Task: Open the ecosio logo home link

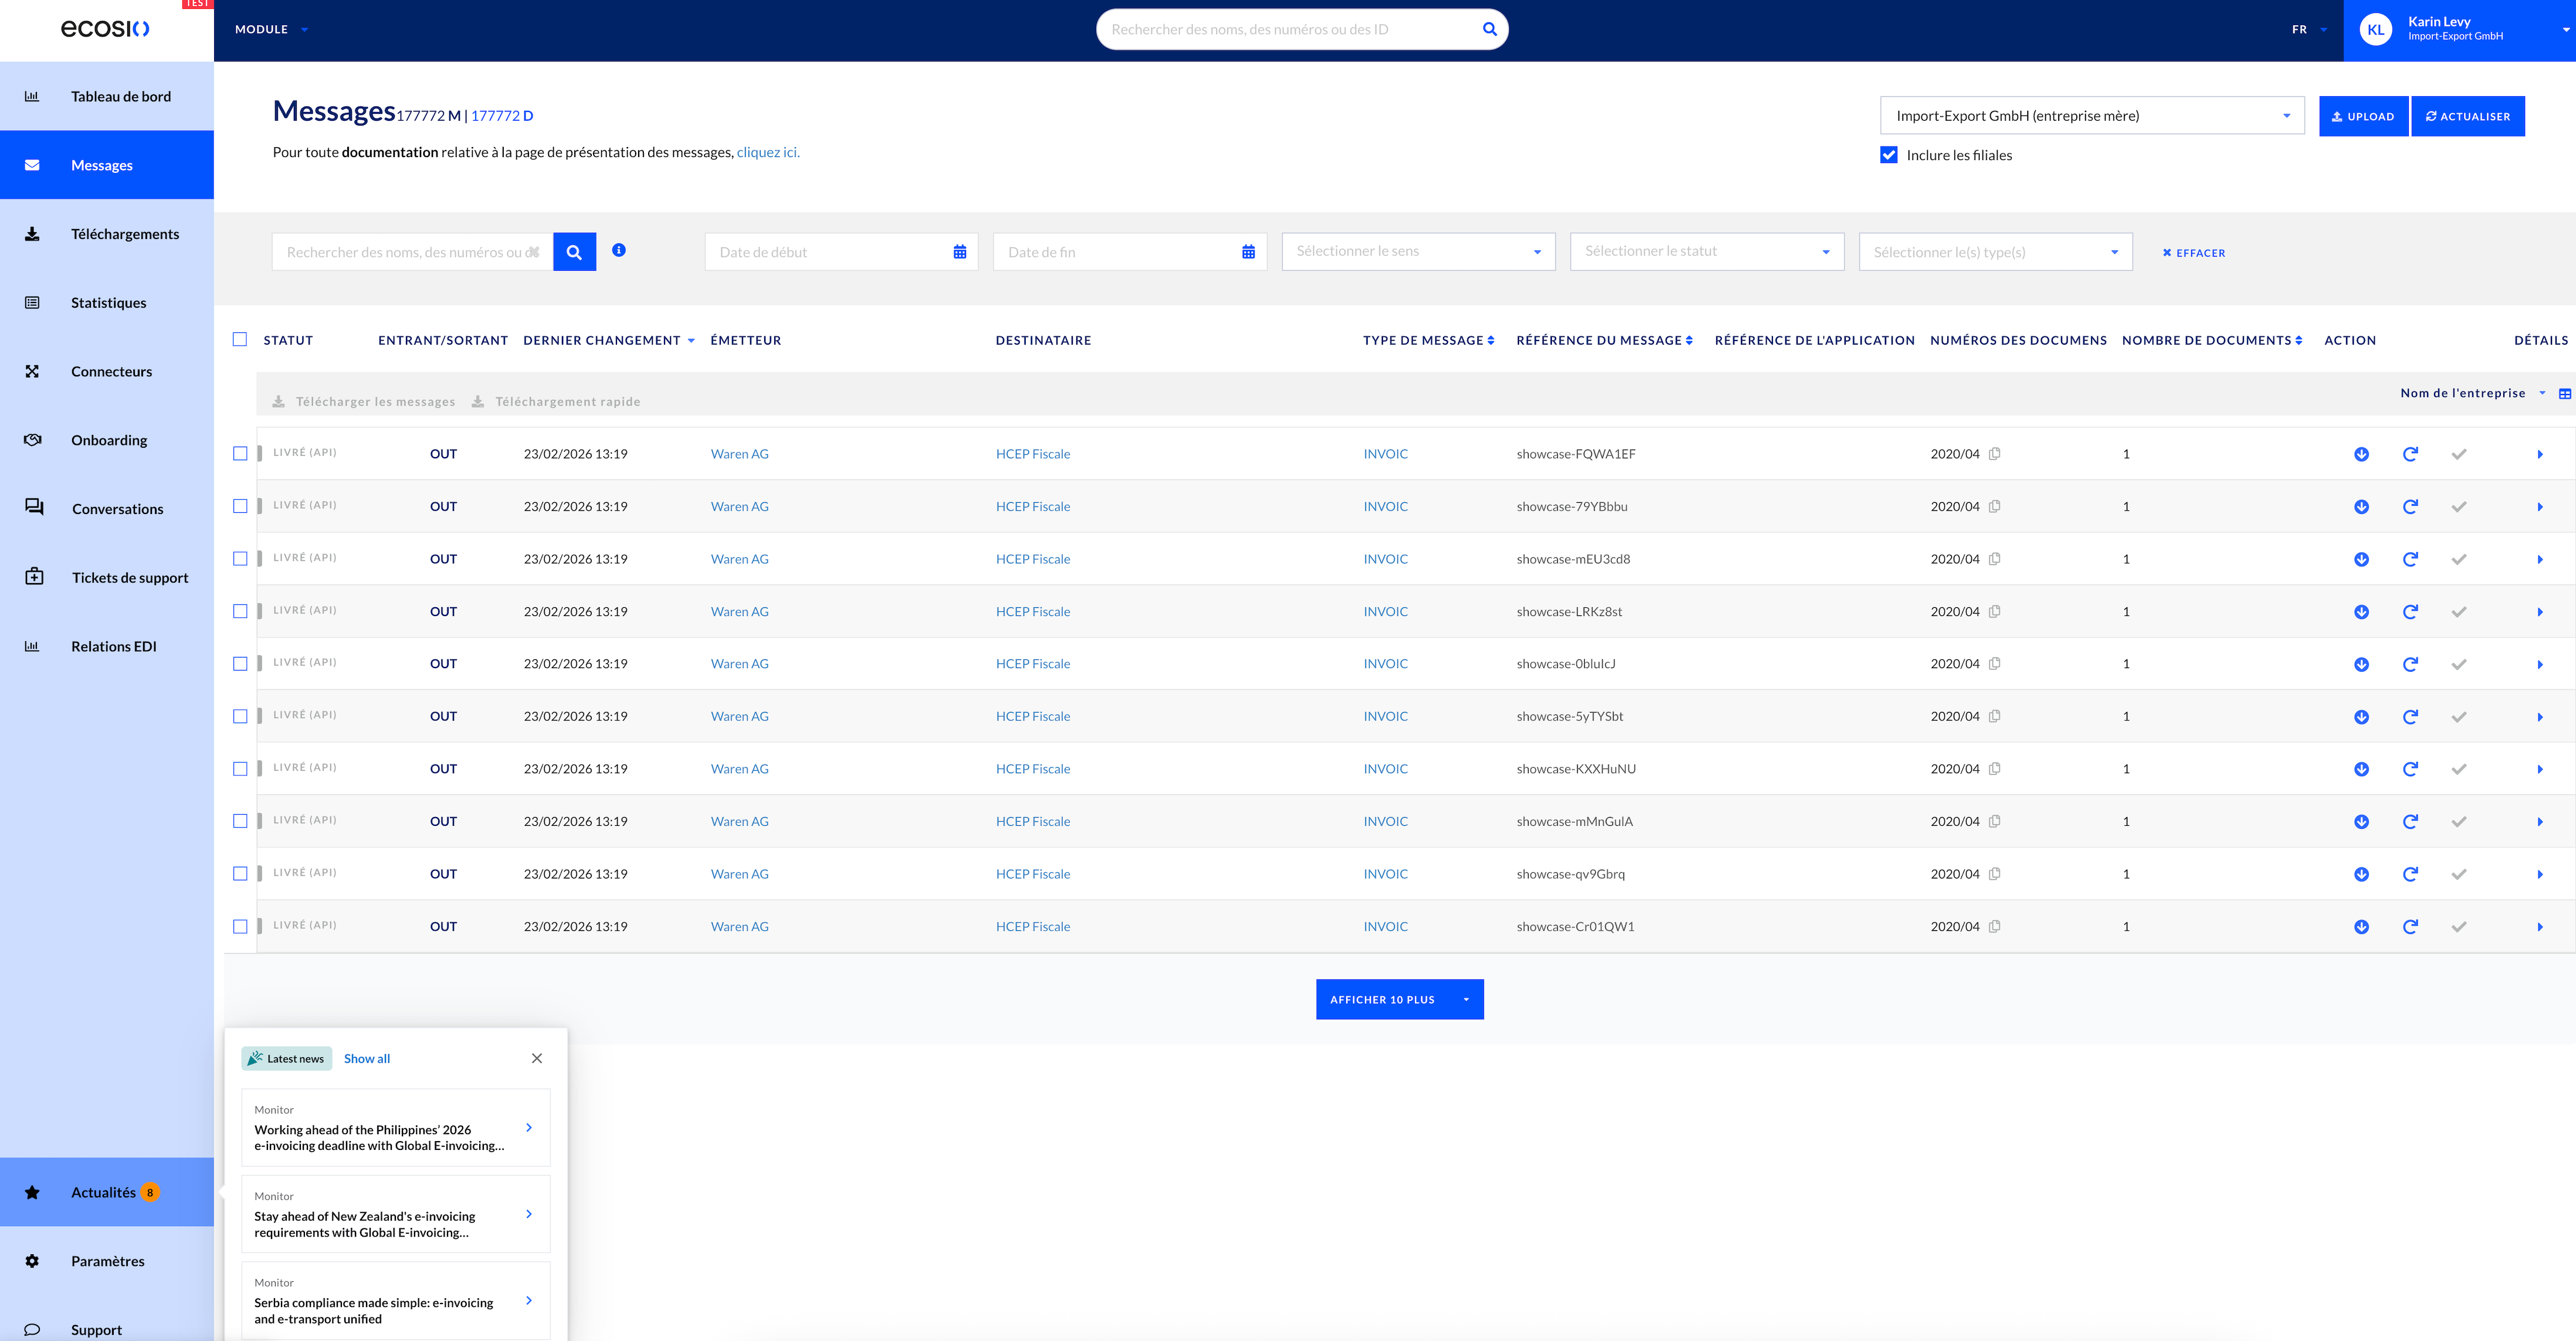Action: coord(106,29)
